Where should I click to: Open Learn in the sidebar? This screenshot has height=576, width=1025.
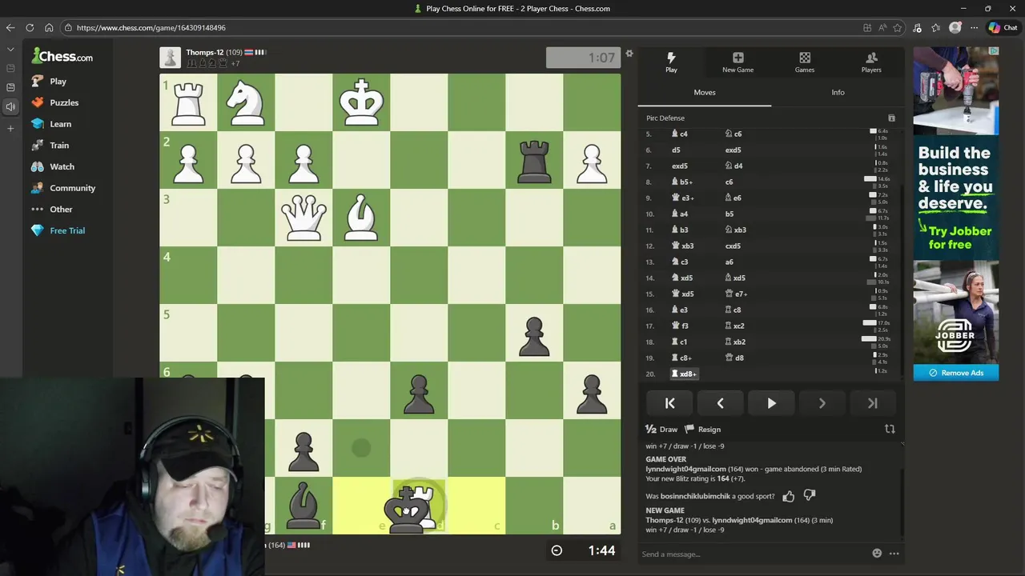pyautogui.click(x=51, y=124)
